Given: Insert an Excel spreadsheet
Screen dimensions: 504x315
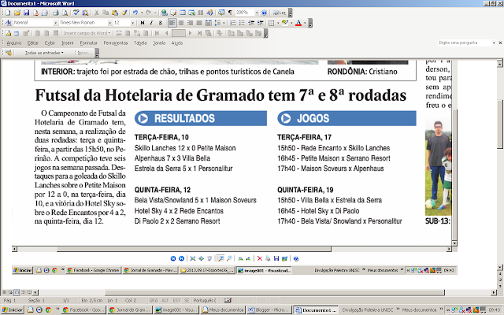Looking at the screenshot, I should click(x=191, y=13).
